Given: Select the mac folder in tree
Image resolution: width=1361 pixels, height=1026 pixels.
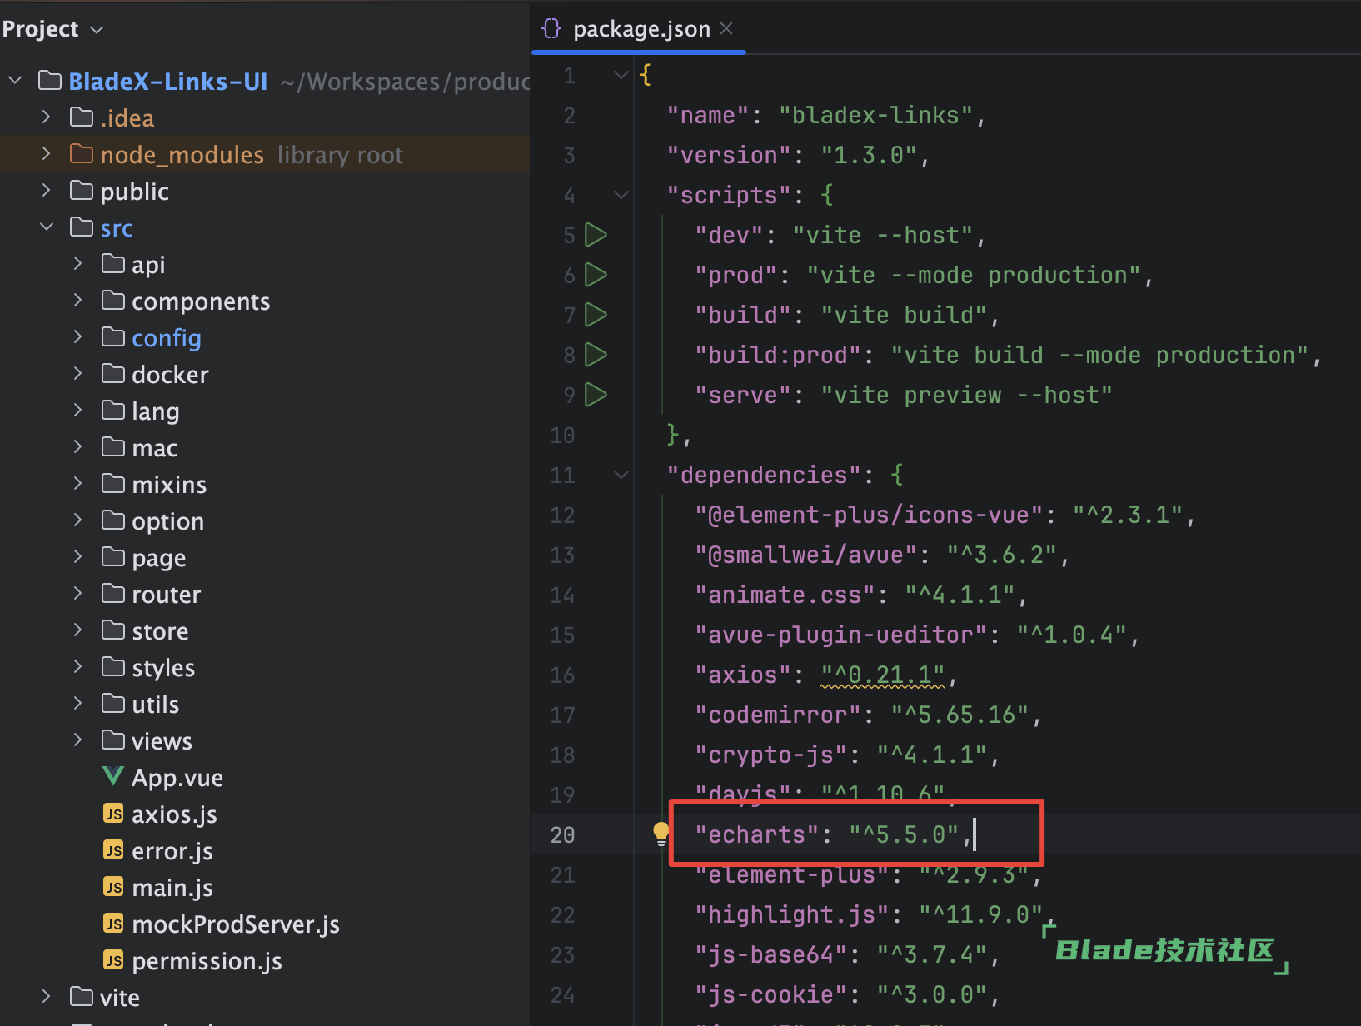Looking at the screenshot, I should click(x=155, y=448).
